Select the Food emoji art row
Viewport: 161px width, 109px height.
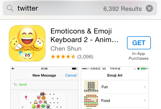pos(115,100)
